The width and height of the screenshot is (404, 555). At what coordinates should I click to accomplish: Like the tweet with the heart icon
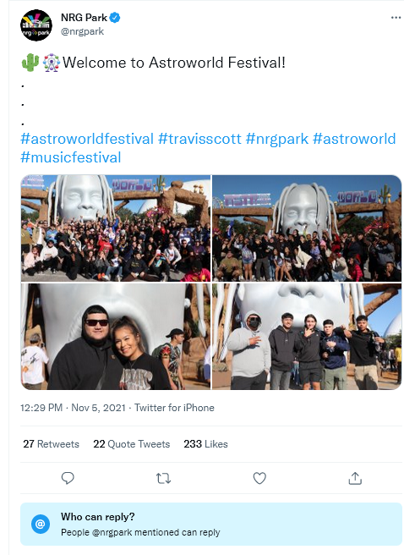tap(259, 478)
